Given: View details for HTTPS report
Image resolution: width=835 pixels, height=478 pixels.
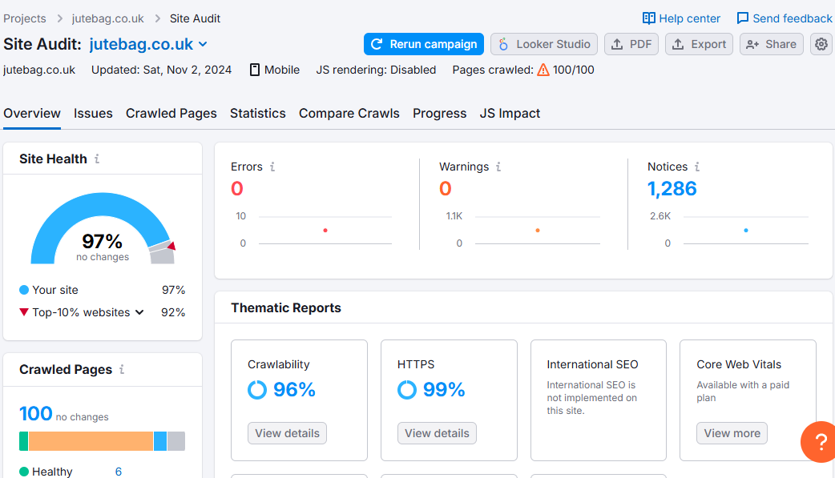Looking at the screenshot, I should click(437, 433).
